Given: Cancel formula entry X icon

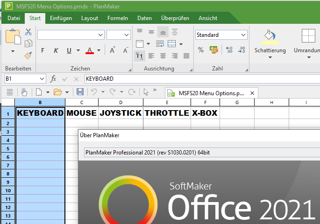Looking at the screenshot, I should pos(76,79).
